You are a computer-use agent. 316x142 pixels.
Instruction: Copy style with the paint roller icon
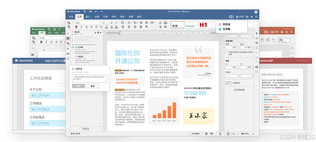(160, 27)
